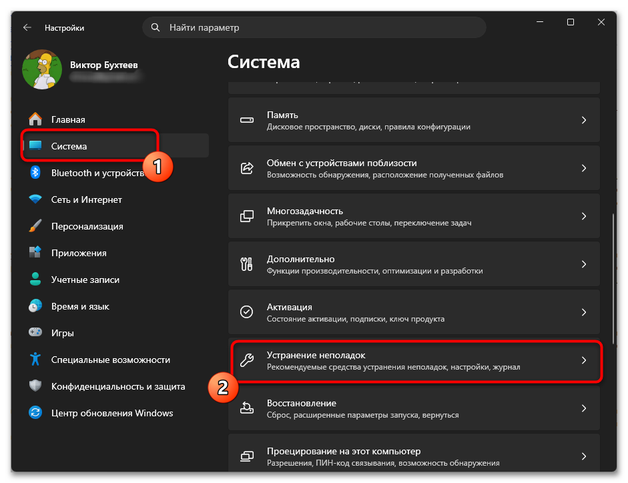This screenshot has height=483, width=628.
Task: Click the paintbrush Персонализация icon
Action: 35,226
